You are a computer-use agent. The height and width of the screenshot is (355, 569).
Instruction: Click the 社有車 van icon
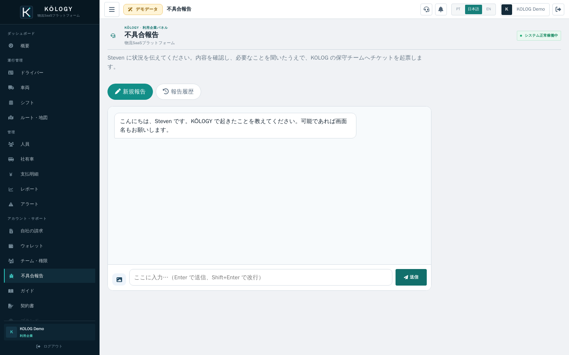pyautogui.click(x=11, y=159)
